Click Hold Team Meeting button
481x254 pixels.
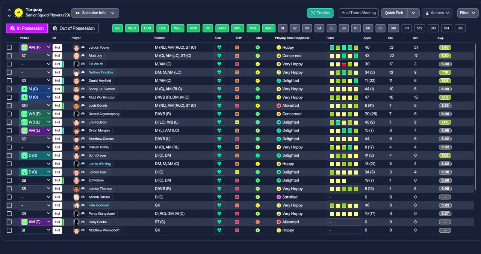(x=358, y=13)
